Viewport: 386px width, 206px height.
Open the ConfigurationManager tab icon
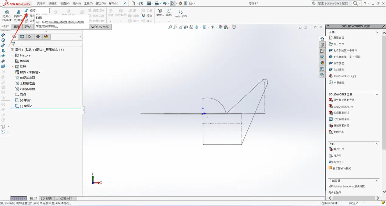[30, 37]
